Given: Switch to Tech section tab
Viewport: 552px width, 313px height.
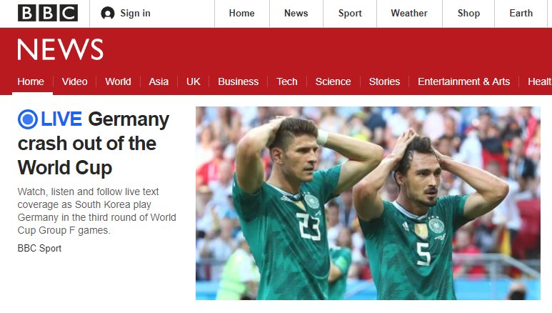Looking at the screenshot, I should [x=287, y=81].
